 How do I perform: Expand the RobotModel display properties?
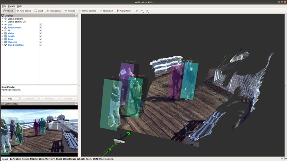pyautogui.click(x=2, y=27)
